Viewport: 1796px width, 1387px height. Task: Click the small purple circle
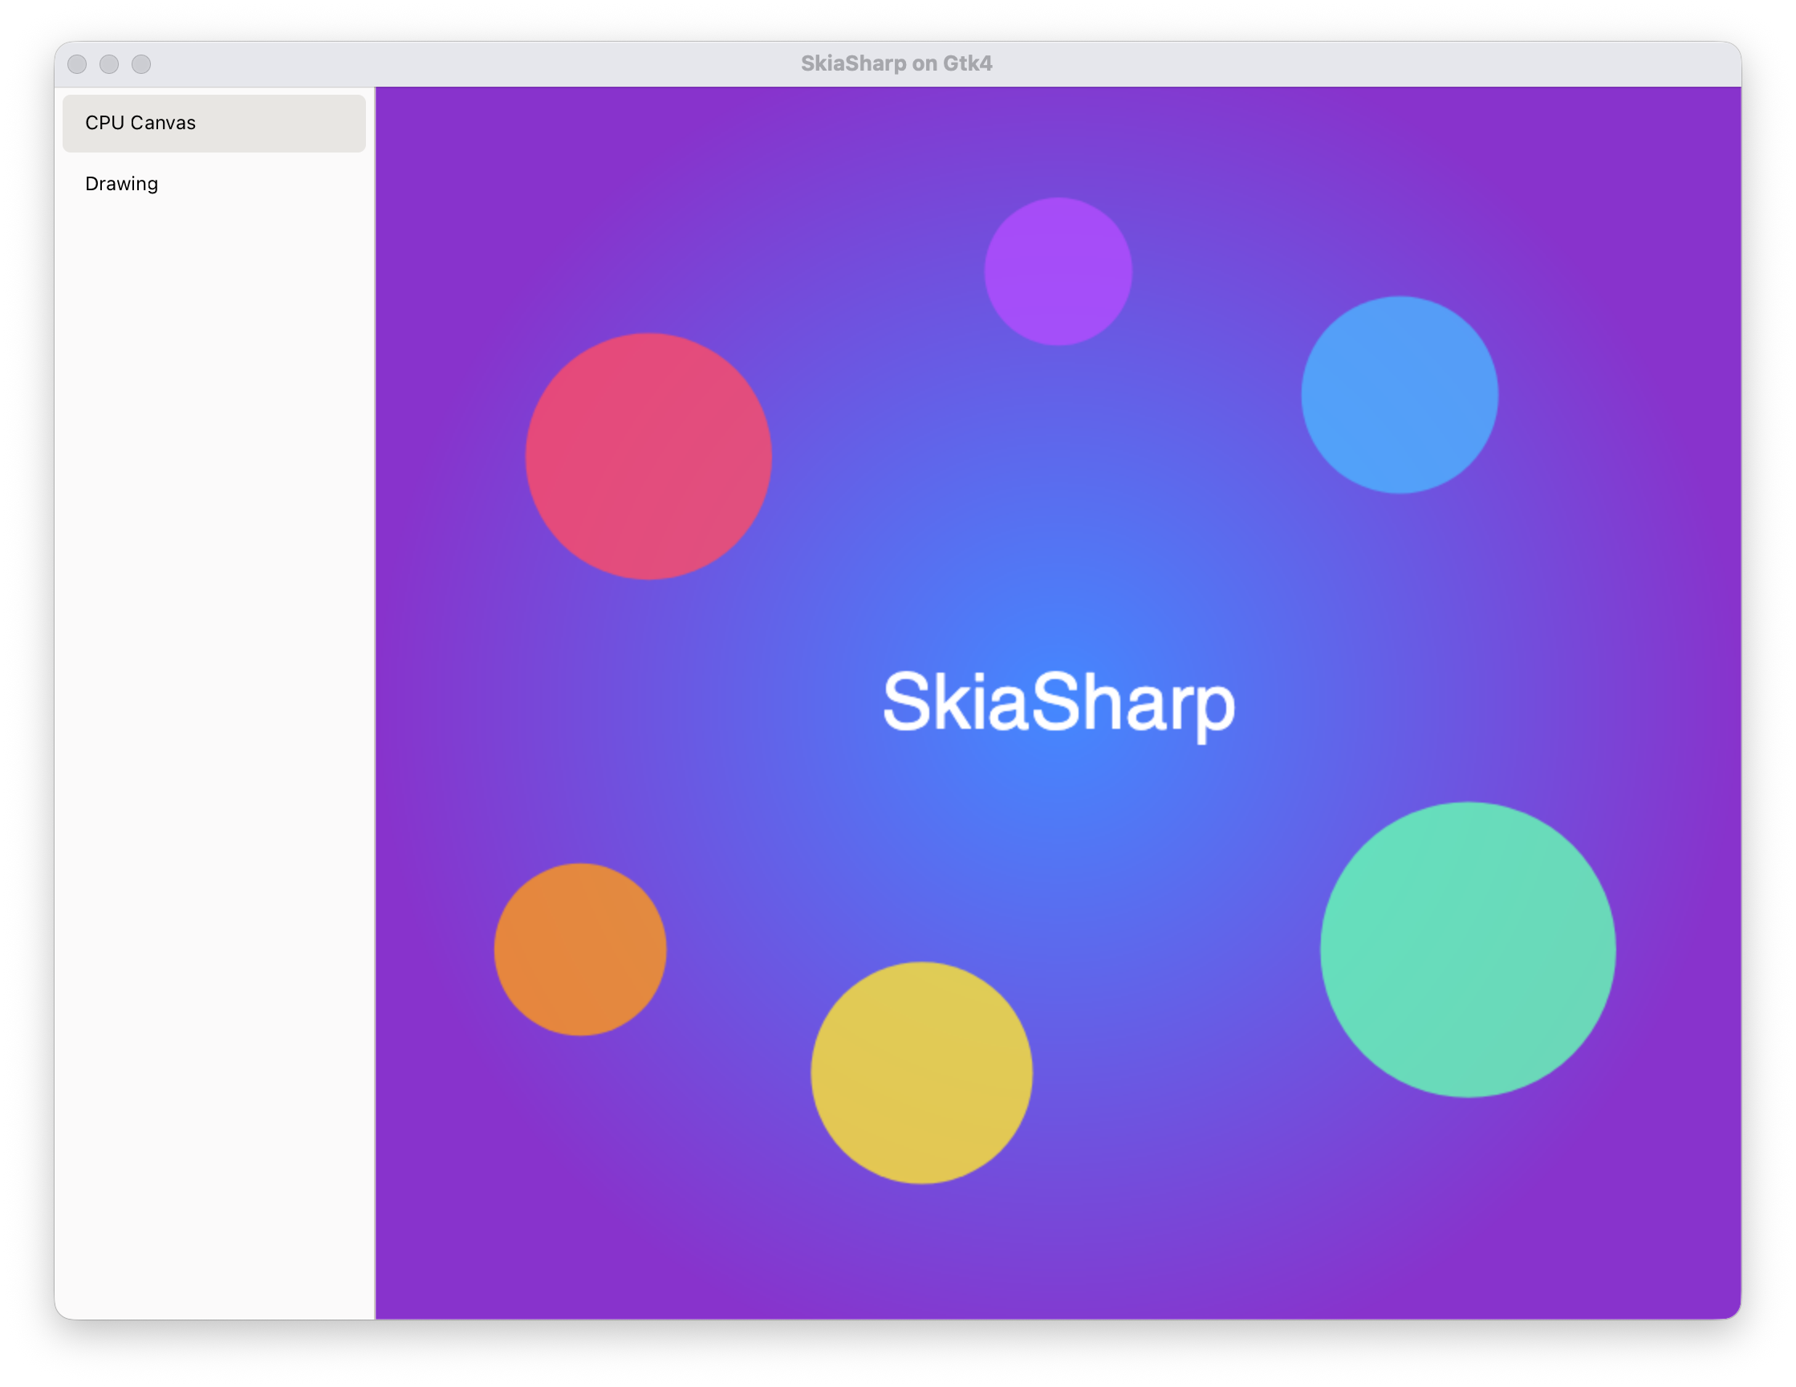click(1059, 271)
